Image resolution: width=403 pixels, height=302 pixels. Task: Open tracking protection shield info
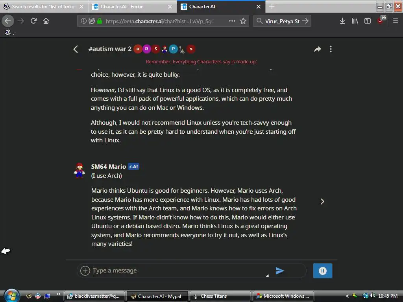coord(91,21)
